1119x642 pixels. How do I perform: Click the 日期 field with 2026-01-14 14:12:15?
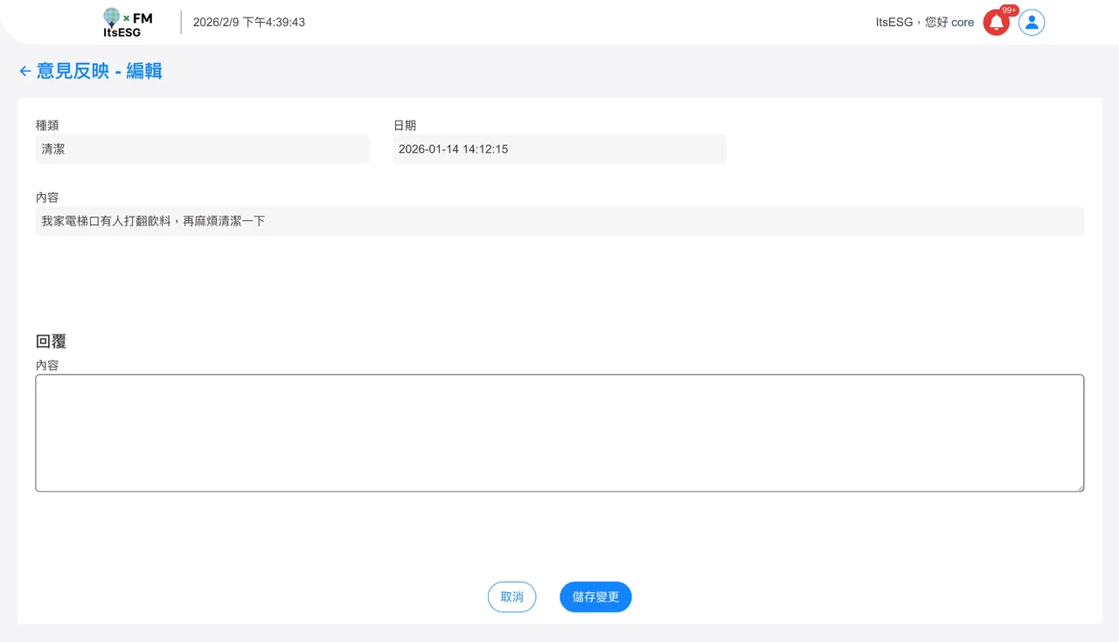(x=559, y=149)
